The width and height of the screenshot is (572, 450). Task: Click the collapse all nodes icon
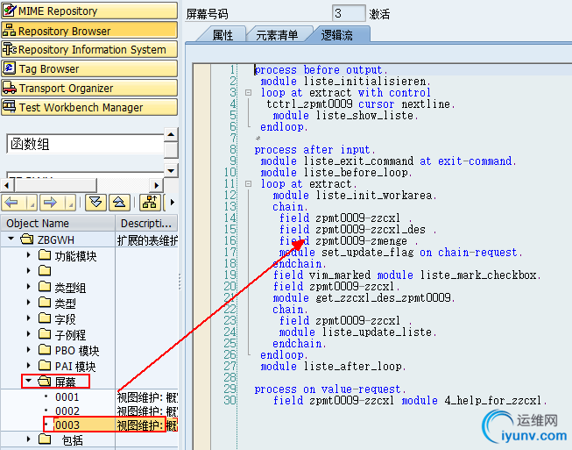(119, 203)
